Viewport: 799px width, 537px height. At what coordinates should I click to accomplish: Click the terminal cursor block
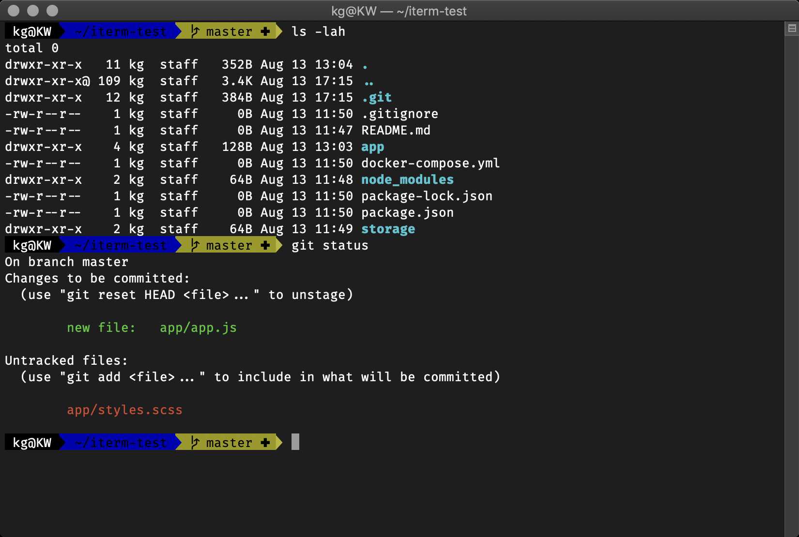pos(295,442)
